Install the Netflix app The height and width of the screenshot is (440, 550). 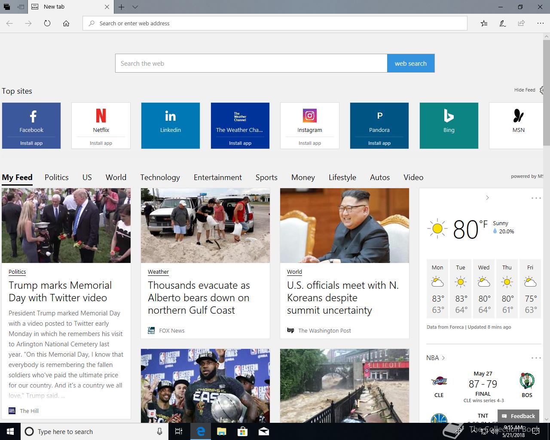click(x=101, y=143)
